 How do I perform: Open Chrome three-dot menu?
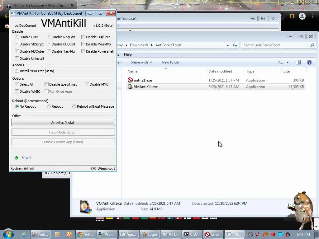312,16
